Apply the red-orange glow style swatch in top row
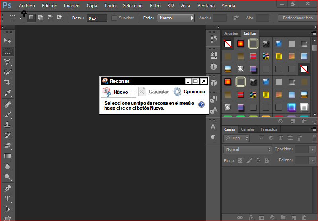 pyautogui.click(x=240, y=44)
